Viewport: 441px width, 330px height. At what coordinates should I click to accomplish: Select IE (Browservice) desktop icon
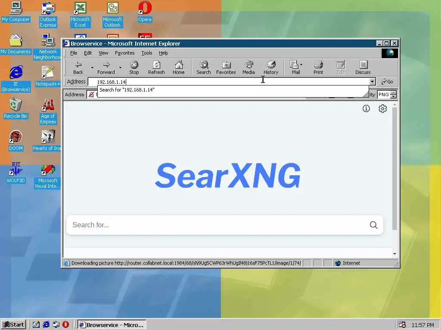coord(16,79)
